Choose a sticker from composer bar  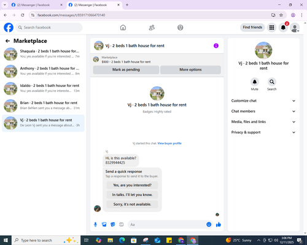[x=113, y=225]
